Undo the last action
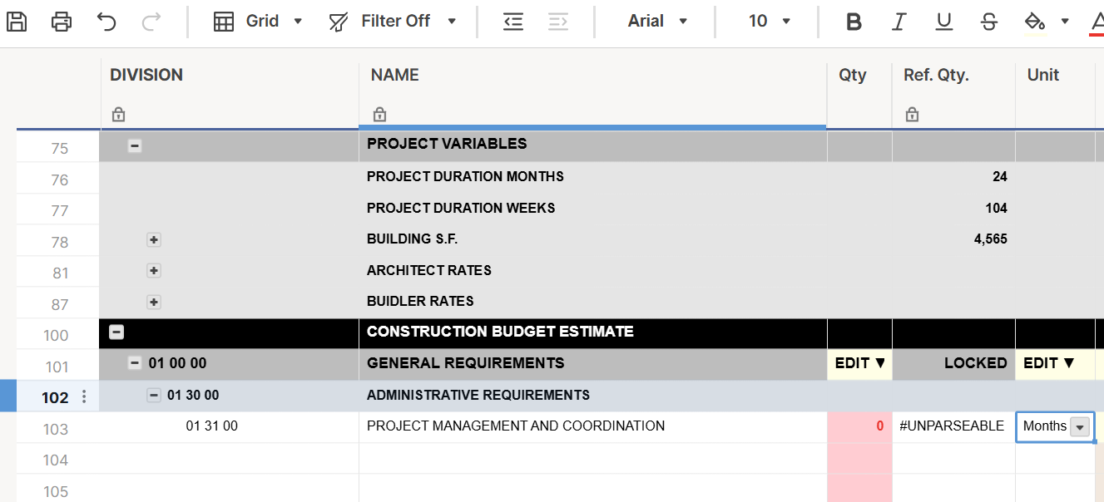The width and height of the screenshot is (1104, 502). (106, 21)
